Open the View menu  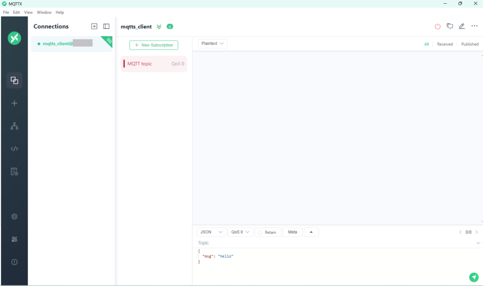(28, 12)
